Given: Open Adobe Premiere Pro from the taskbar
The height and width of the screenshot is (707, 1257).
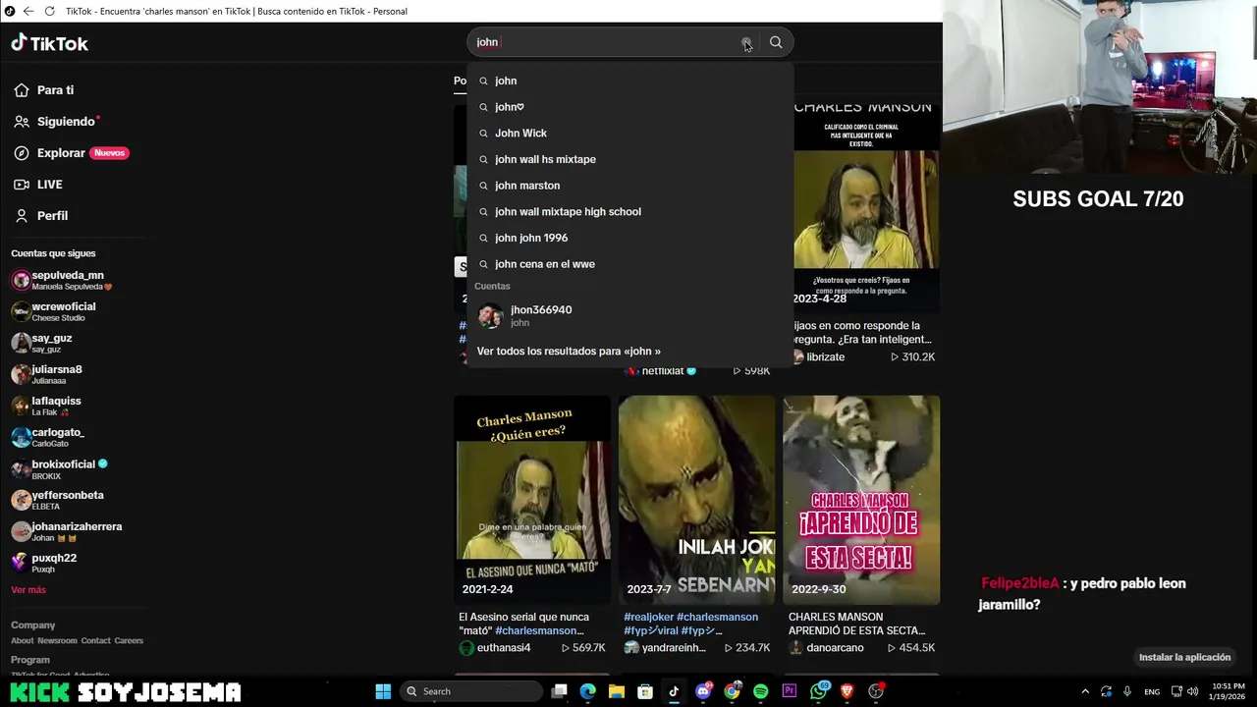Looking at the screenshot, I should pyautogui.click(x=789, y=691).
